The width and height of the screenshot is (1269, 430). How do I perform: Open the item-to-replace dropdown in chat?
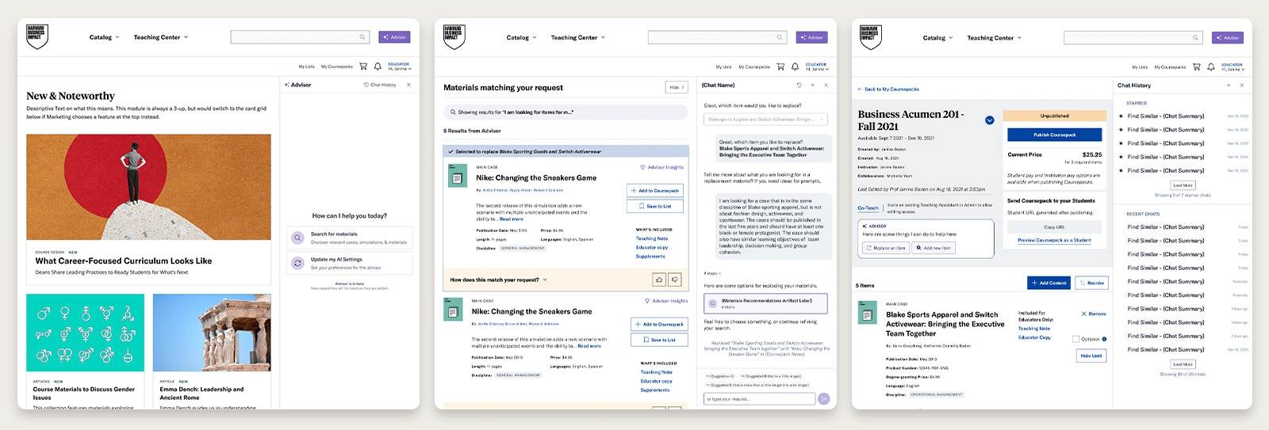765,119
